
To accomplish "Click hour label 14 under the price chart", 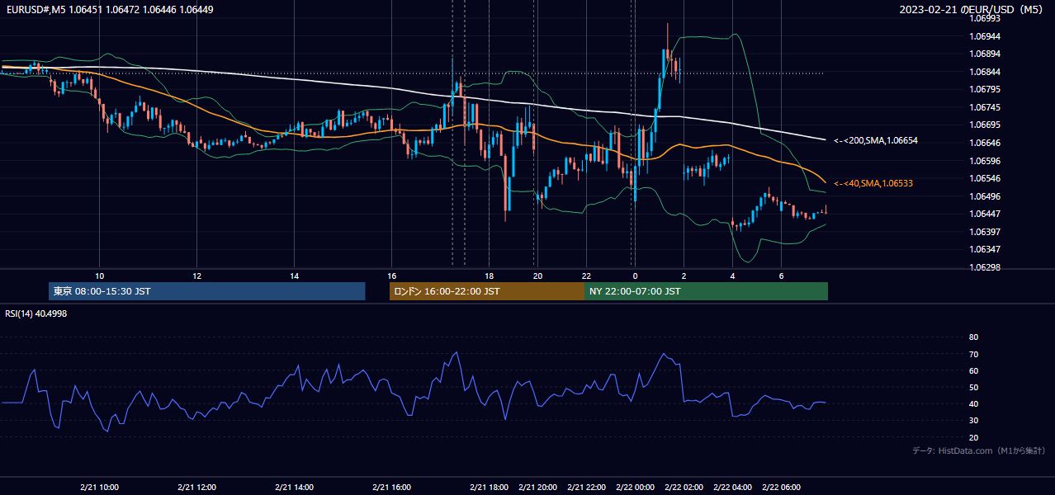I will pos(294,276).
